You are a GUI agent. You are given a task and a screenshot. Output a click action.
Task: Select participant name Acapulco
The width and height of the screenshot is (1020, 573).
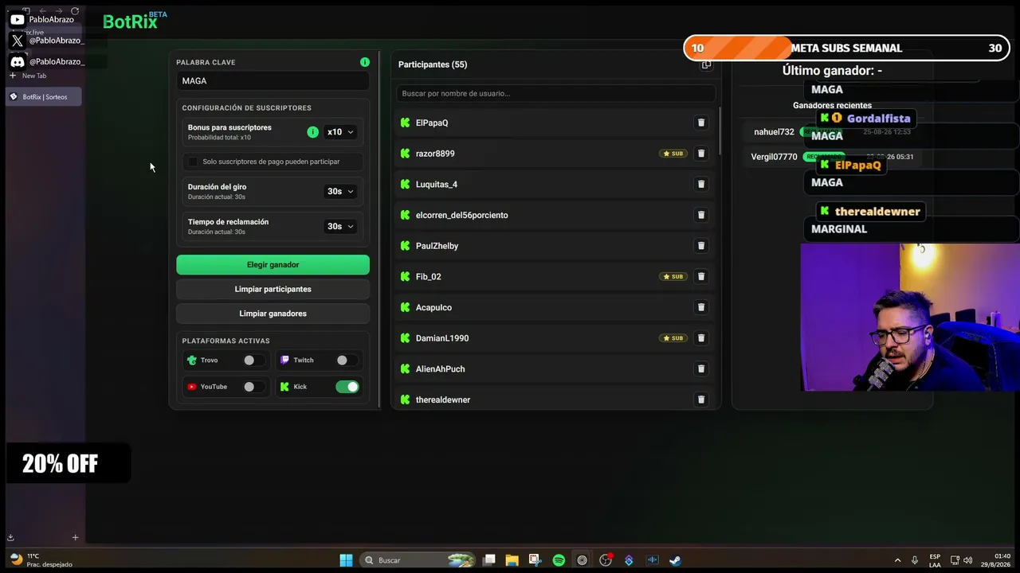click(x=433, y=307)
